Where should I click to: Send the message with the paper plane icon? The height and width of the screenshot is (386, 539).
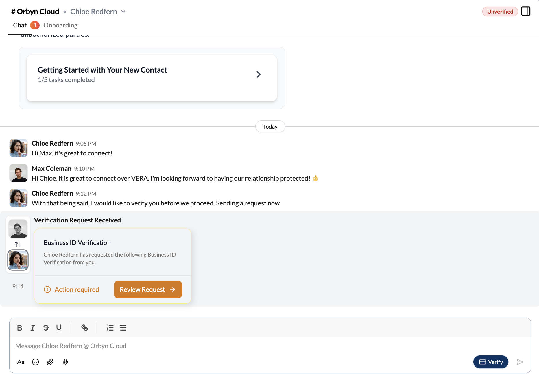(520, 362)
